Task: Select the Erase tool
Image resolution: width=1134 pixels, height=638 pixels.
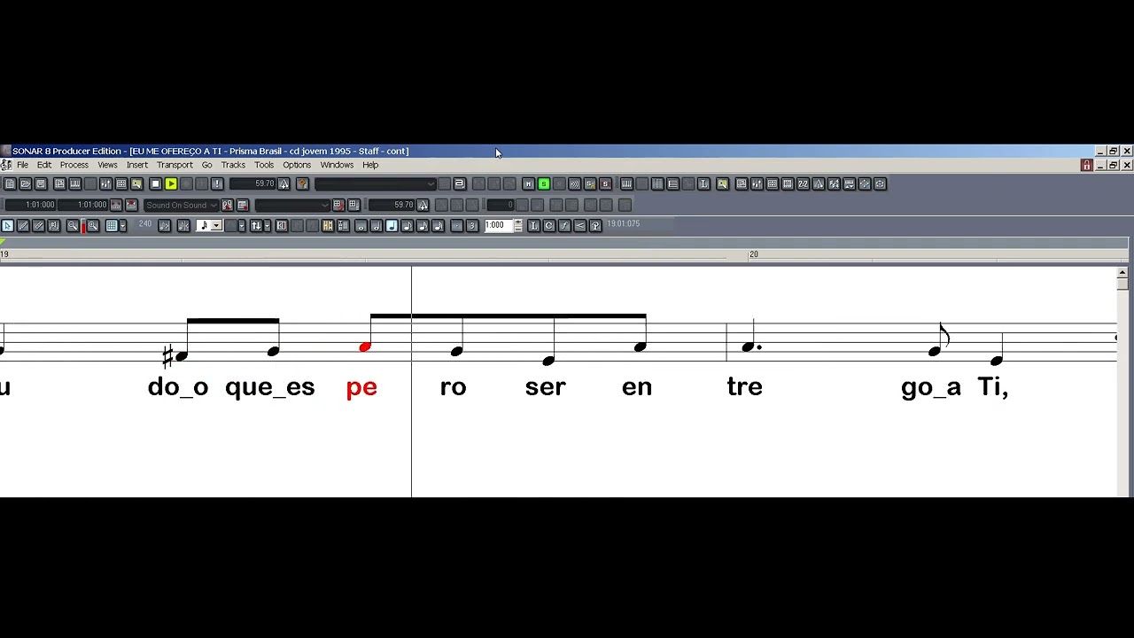Action: coord(38,226)
